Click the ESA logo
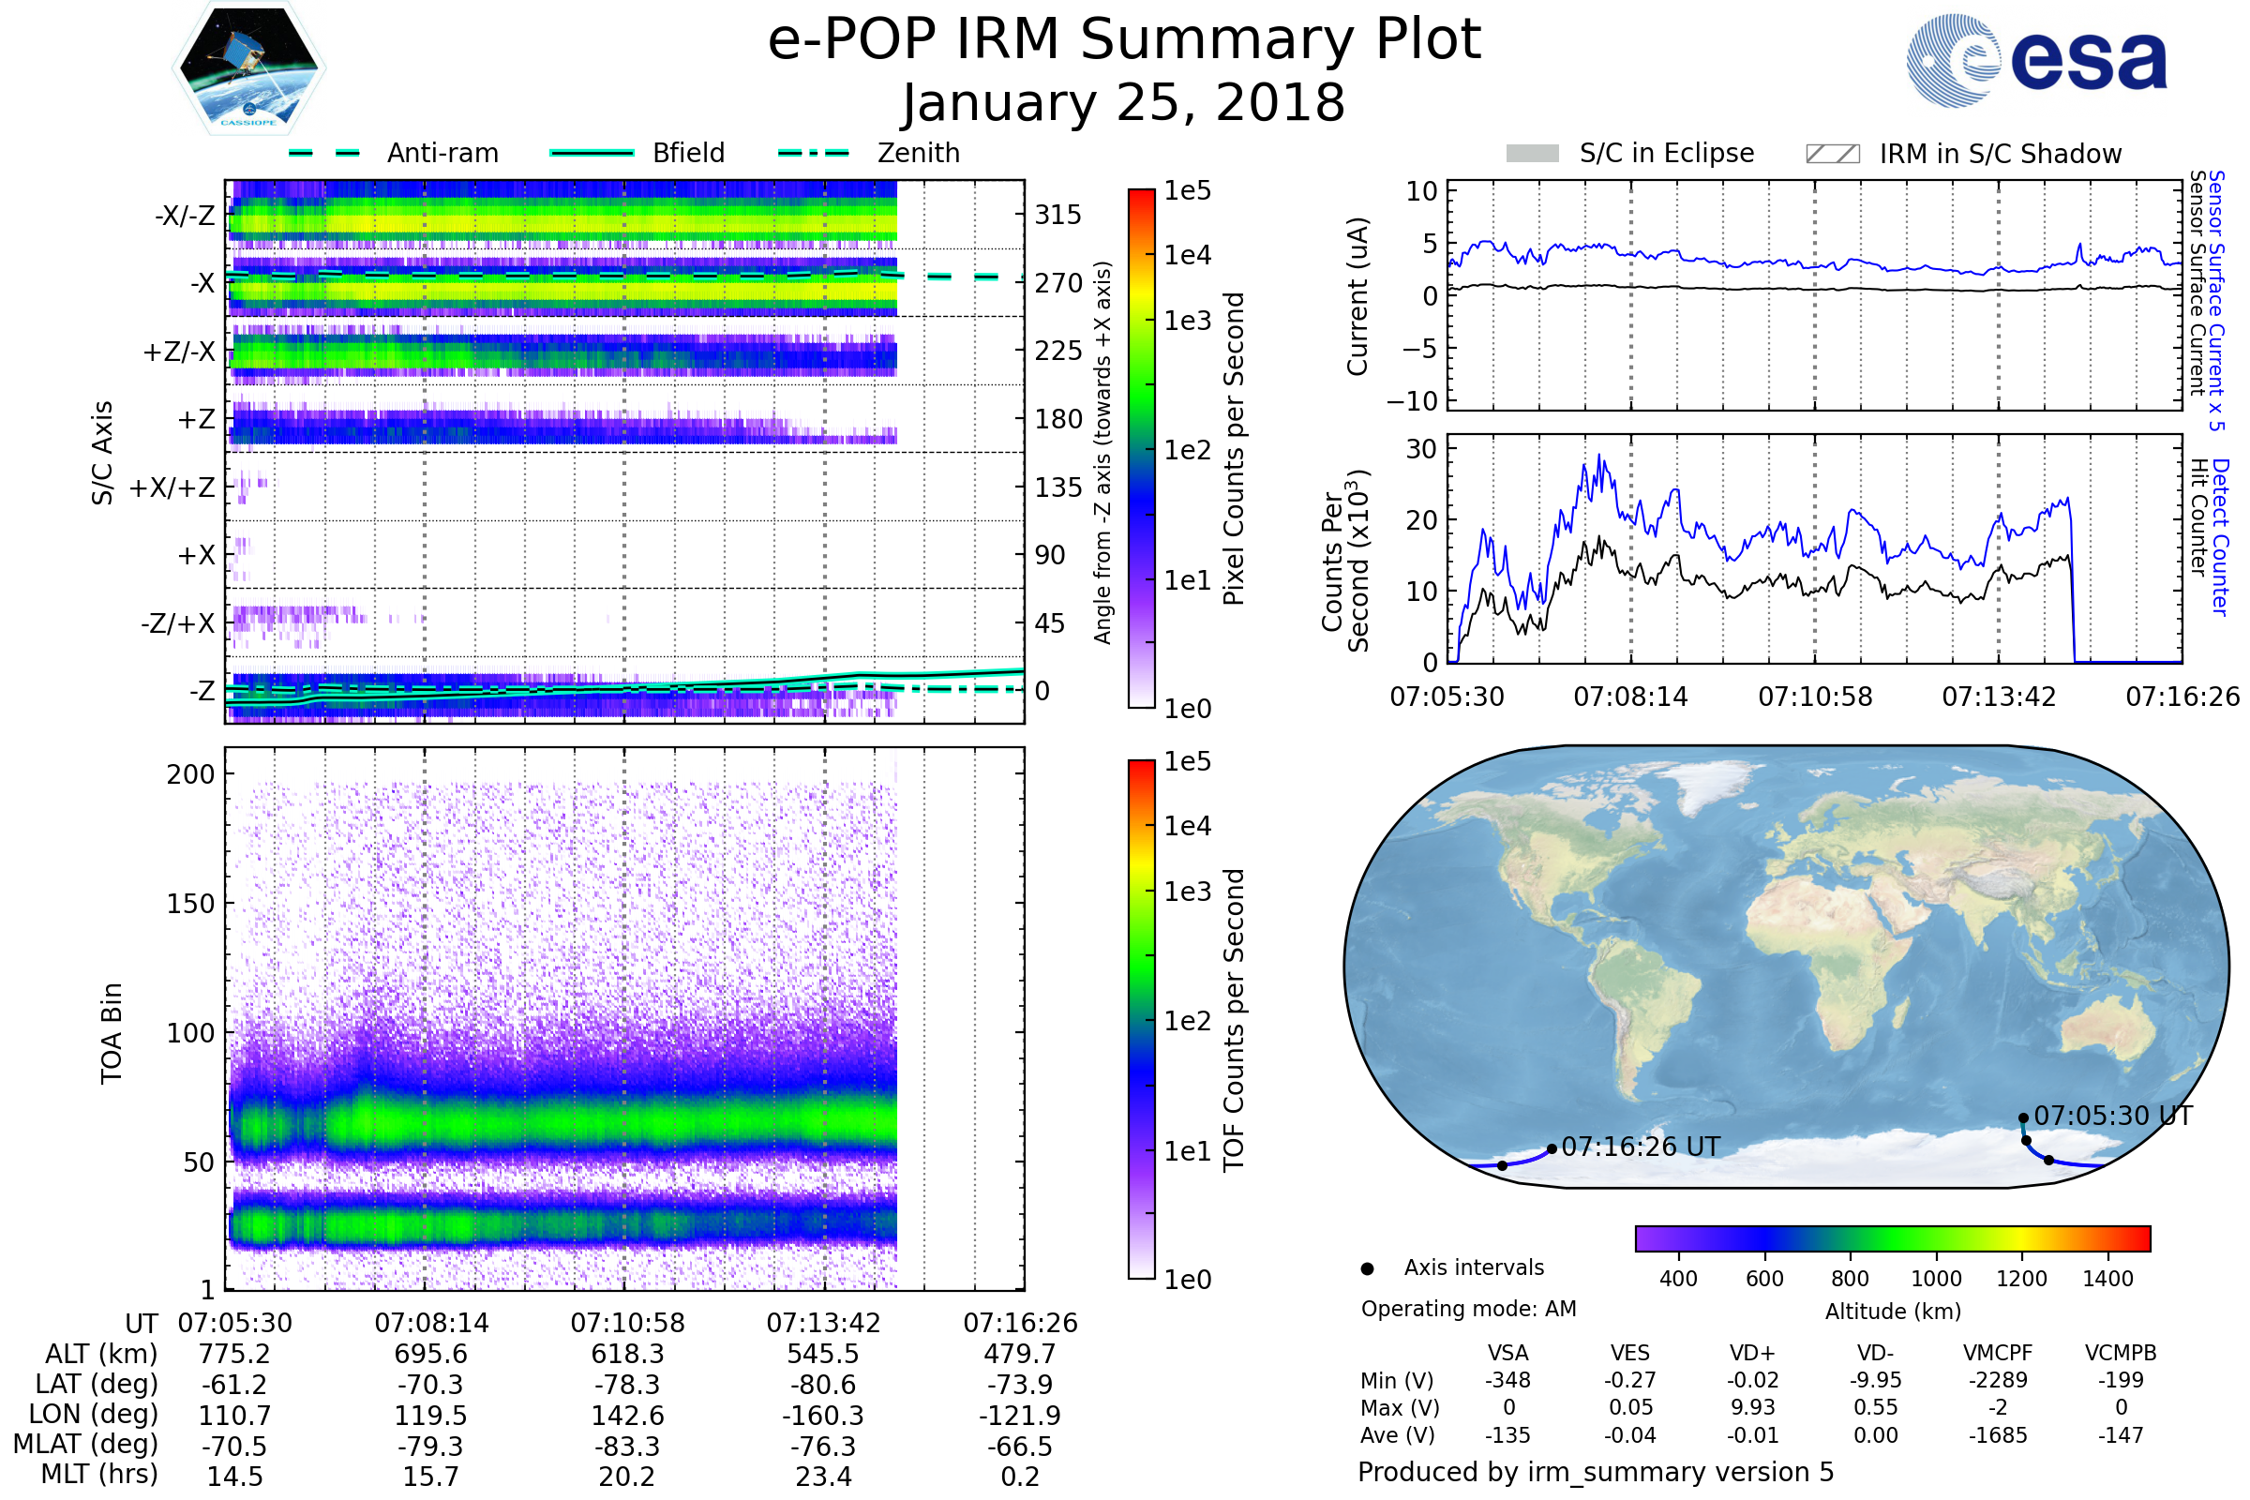Viewport: 2250px width, 1500px height. pos(2037,61)
